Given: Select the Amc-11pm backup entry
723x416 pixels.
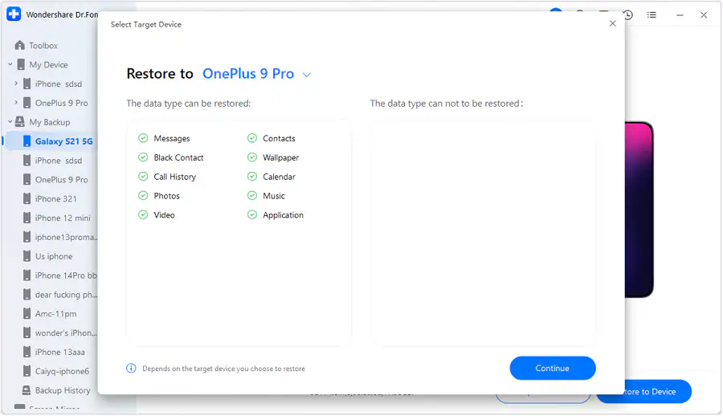Looking at the screenshot, I should [x=55, y=314].
